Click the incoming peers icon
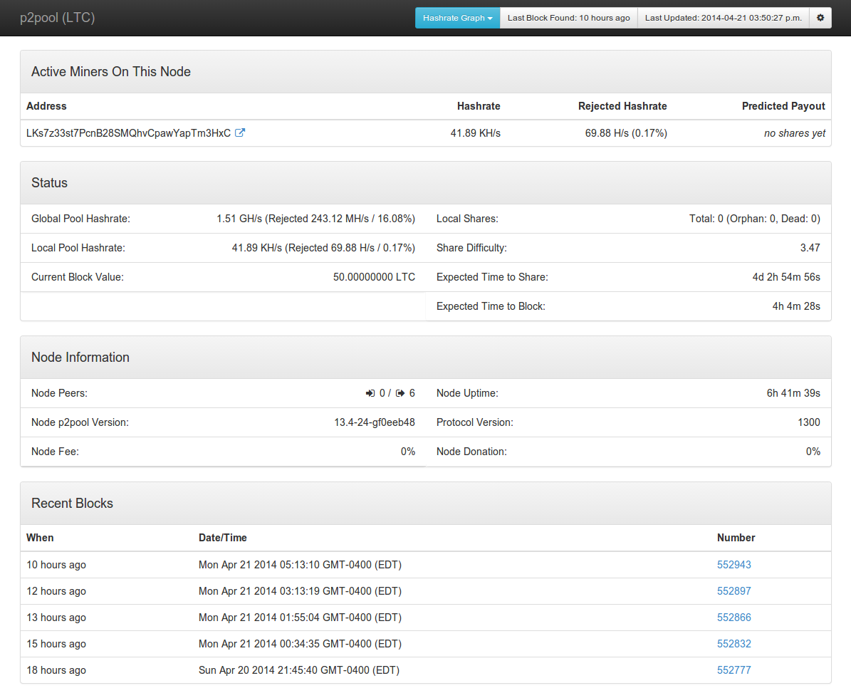Screen dimensions: 851x698 coord(370,393)
